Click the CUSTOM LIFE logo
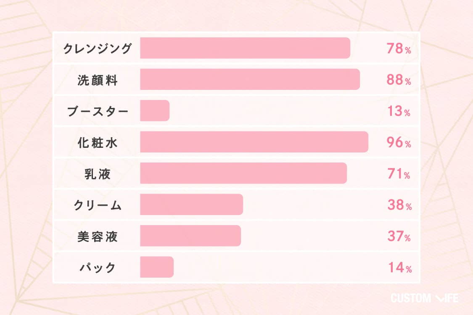Image resolution: width=473 pixels, height=315 pixels. pos(424,298)
